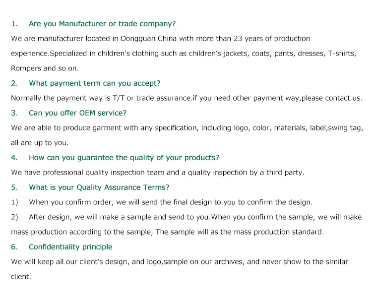Image resolution: width=373 pixels, height=308 pixels.
Task: Click the 'all are up to you.' line
Action: (40, 143)
